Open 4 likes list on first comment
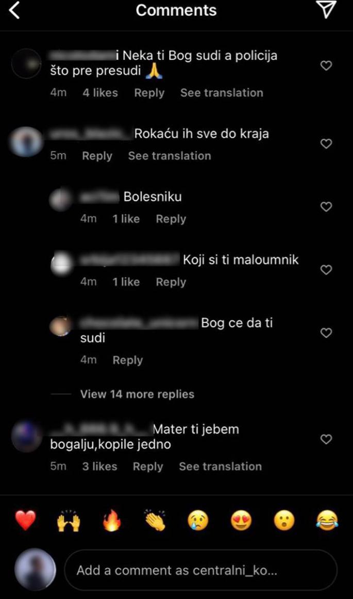Image resolution: width=353 pixels, height=599 pixels. (100, 92)
